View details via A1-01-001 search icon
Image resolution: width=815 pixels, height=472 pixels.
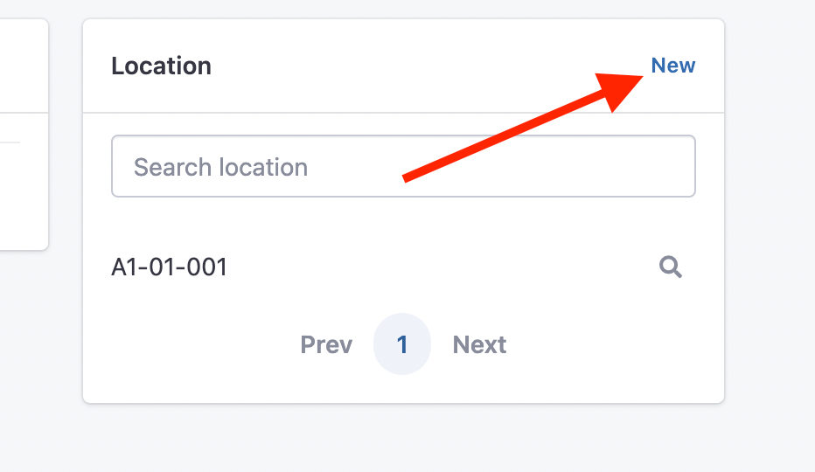pyautogui.click(x=671, y=267)
